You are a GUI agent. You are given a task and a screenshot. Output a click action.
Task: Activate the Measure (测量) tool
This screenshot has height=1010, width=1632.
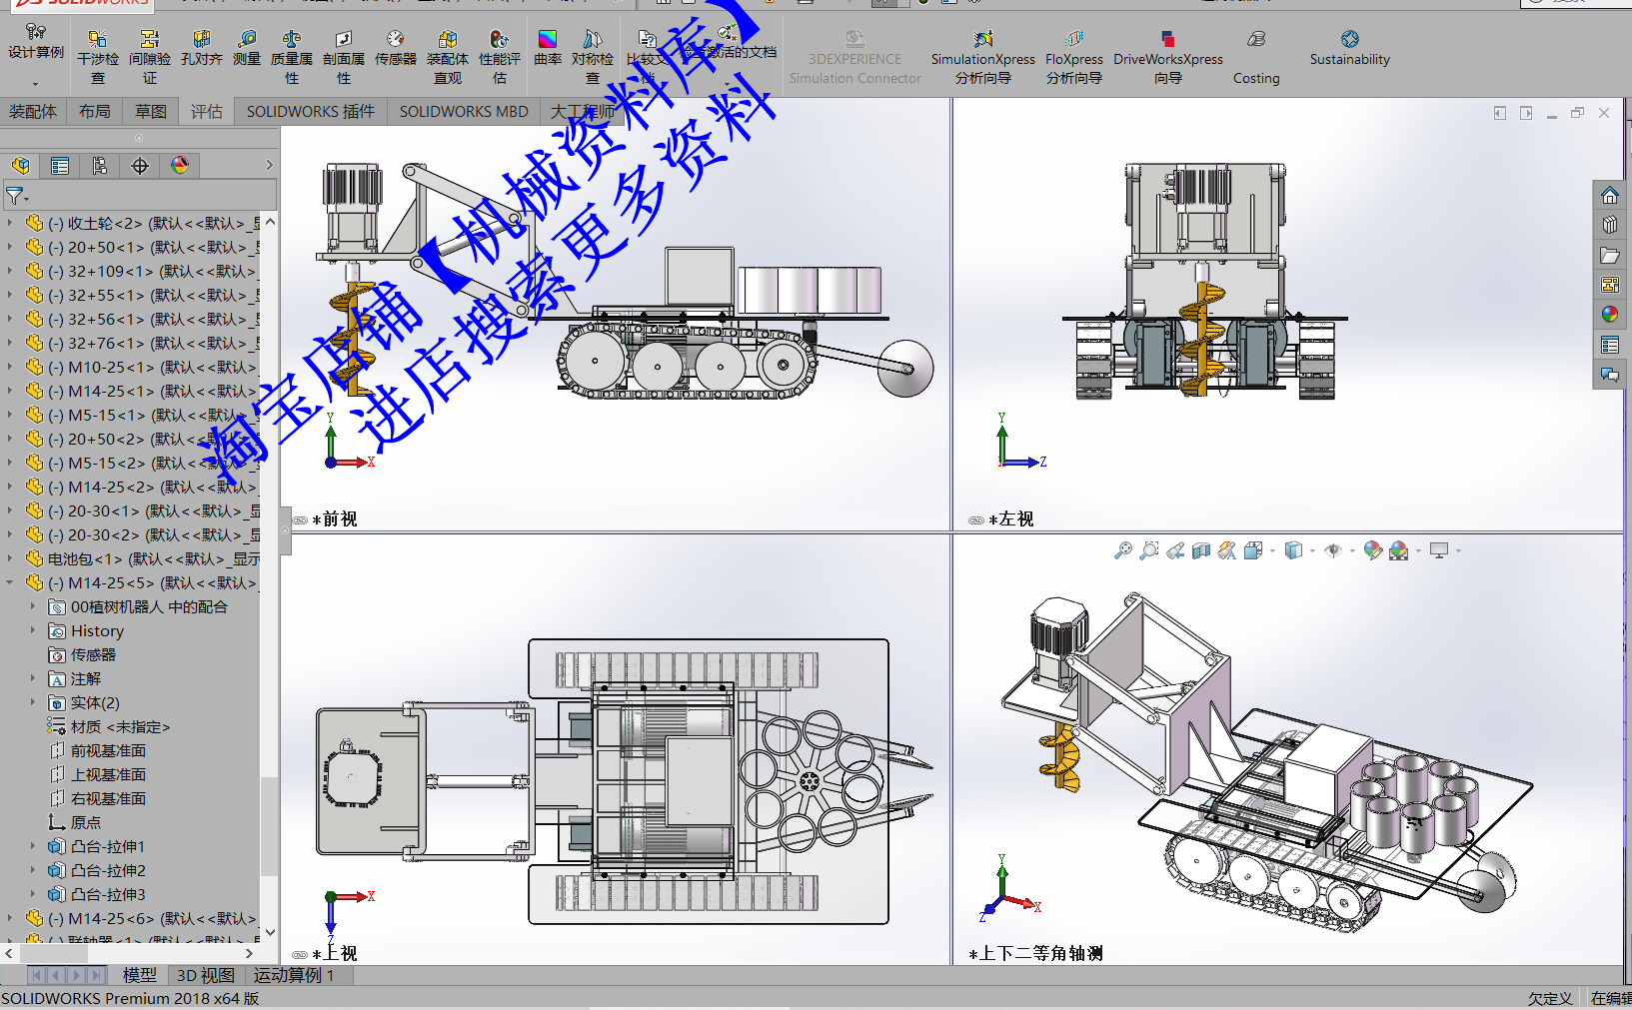click(247, 48)
